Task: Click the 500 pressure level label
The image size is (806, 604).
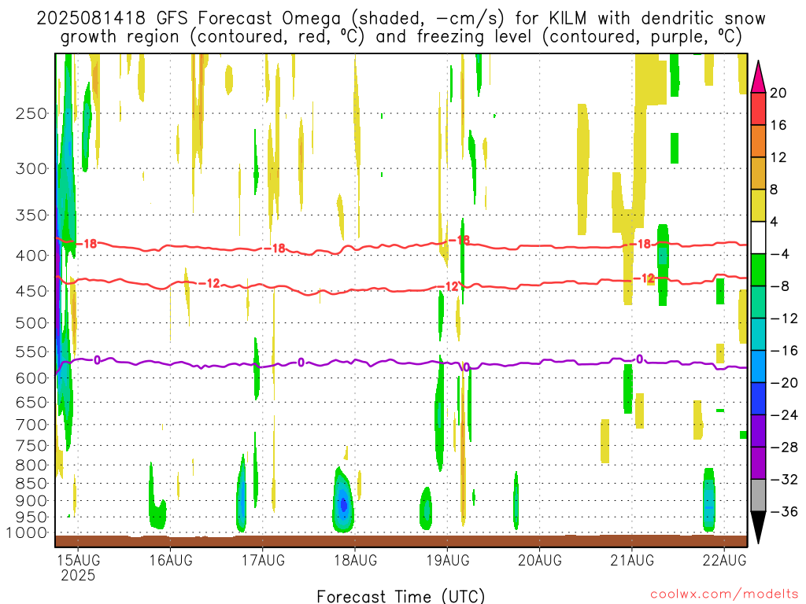Action: click(x=31, y=323)
